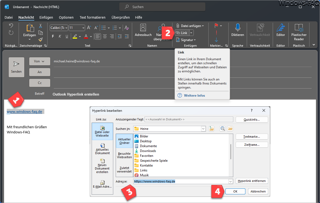This screenshot has width=320, height=203.
Task: Click Abbrechen in the Hyperlink dialog
Action: point(258,191)
